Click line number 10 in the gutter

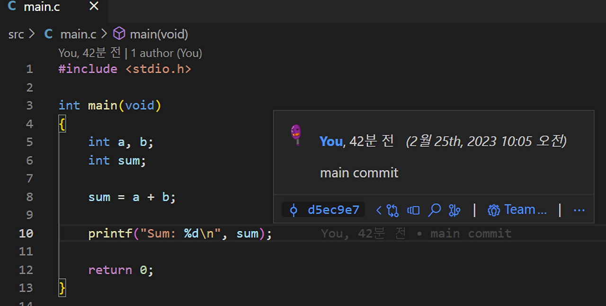(x=26, y=233)
